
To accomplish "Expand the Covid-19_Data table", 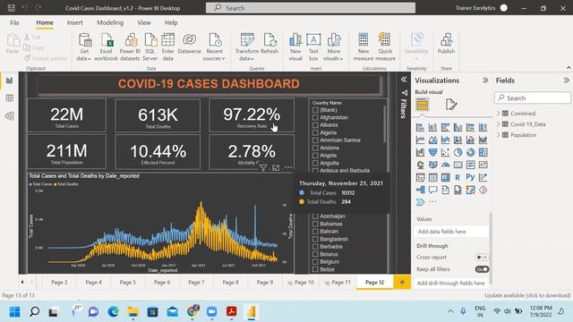I will pyautogui.click(x=499, y=124).
